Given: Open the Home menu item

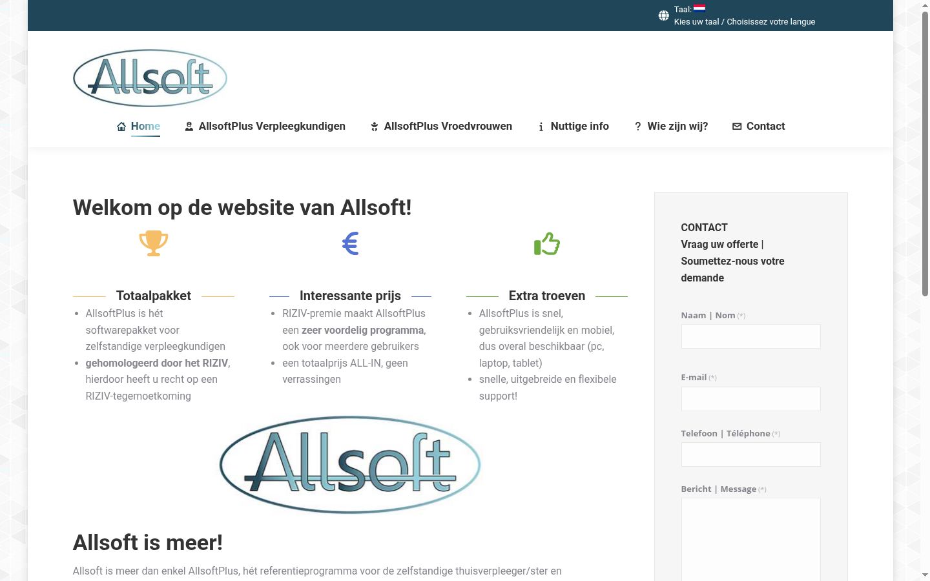Looking at the screenshot, I should [x=145, y=126].
